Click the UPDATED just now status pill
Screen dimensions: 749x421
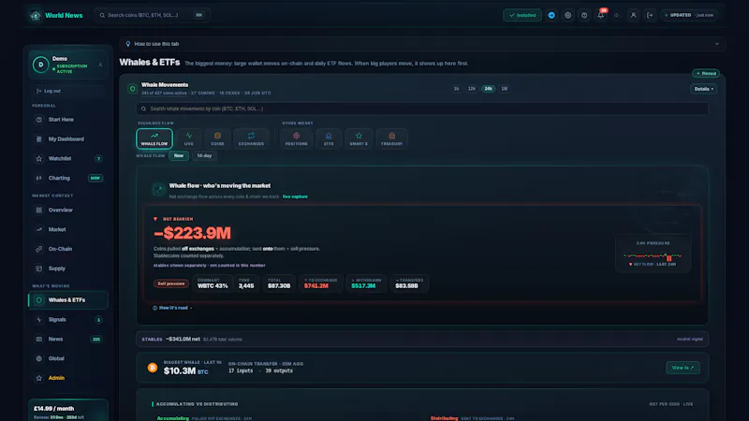coord(689,15)
